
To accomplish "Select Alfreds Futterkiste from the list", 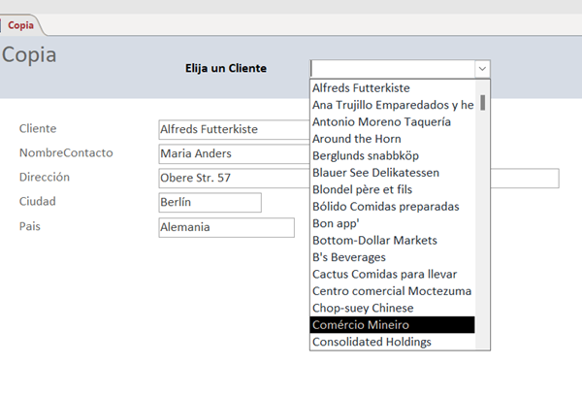I will pos(392,88).
